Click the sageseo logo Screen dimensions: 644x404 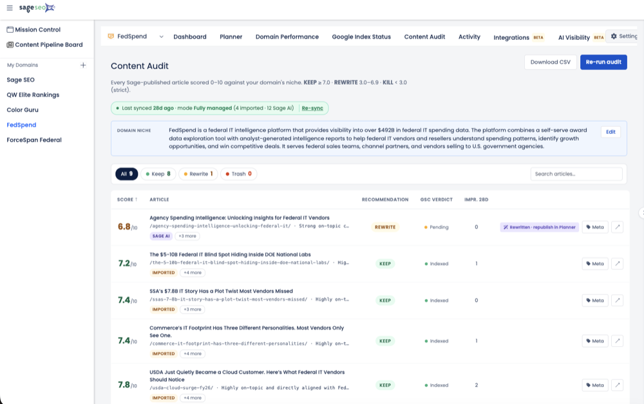37,7
